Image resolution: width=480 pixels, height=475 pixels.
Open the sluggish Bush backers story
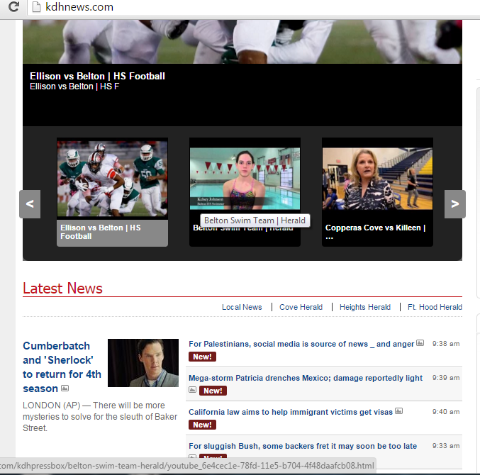(x=303, y=446)
